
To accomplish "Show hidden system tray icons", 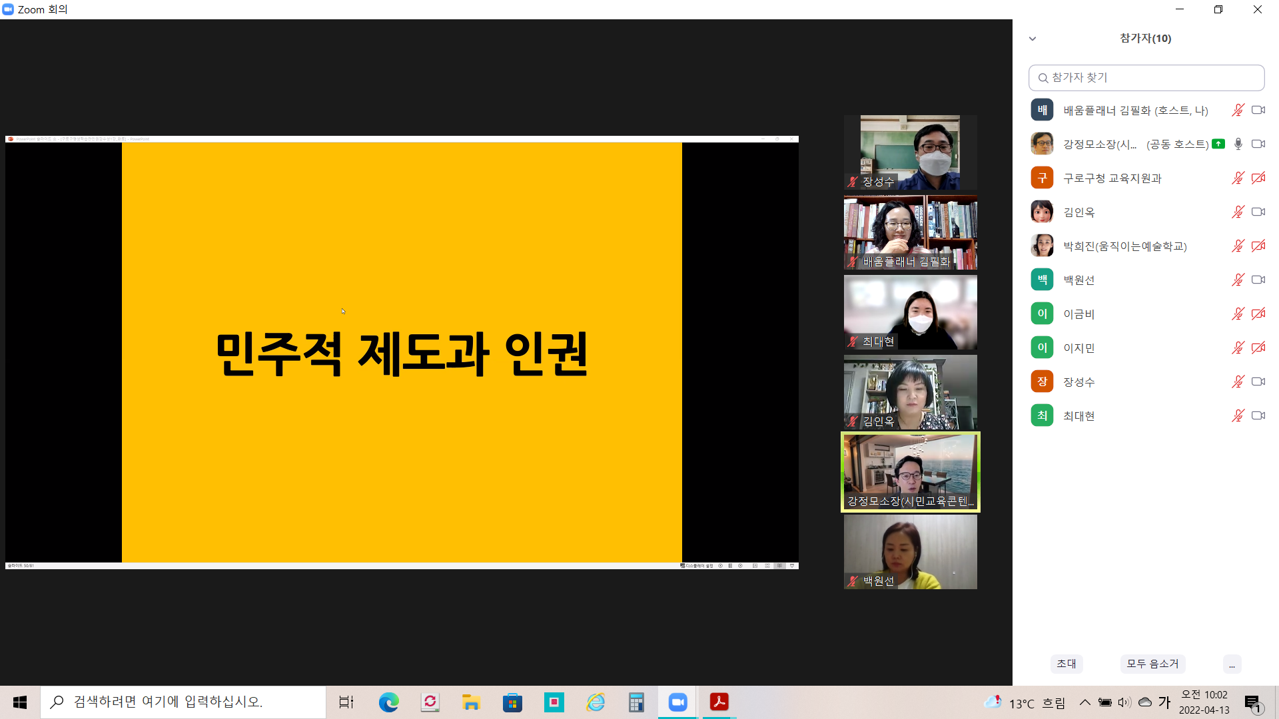I will coord(1084,702).
